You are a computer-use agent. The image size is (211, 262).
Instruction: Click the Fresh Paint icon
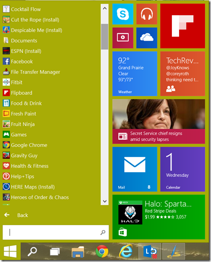(x=6, y=114)
